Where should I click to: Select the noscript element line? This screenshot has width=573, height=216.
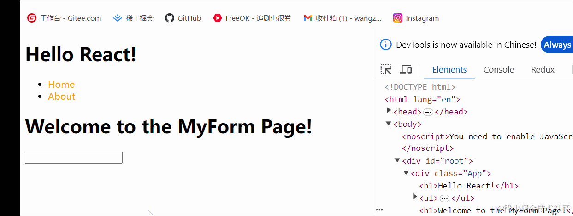coord(487,136)
